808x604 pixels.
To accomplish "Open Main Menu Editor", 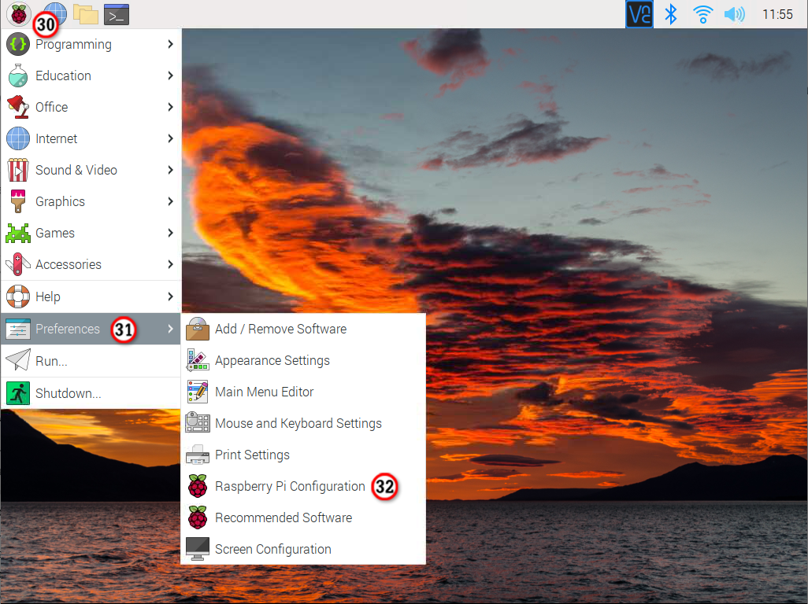I will 303,392.
